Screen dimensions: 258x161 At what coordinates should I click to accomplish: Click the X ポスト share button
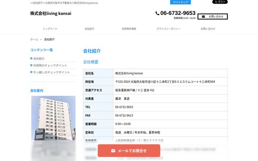click(x=220, y=2)
